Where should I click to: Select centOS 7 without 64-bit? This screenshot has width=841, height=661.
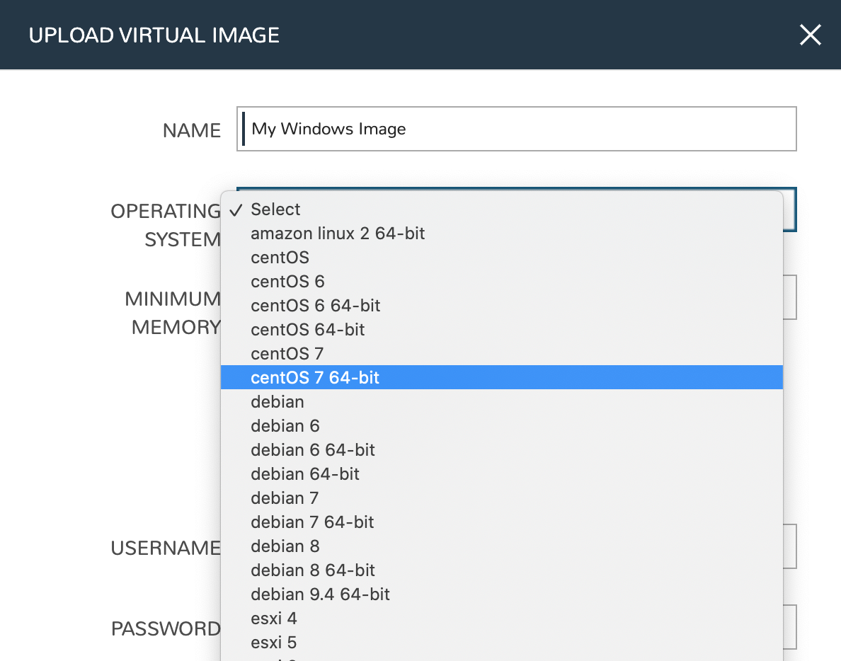click(287, 353)
